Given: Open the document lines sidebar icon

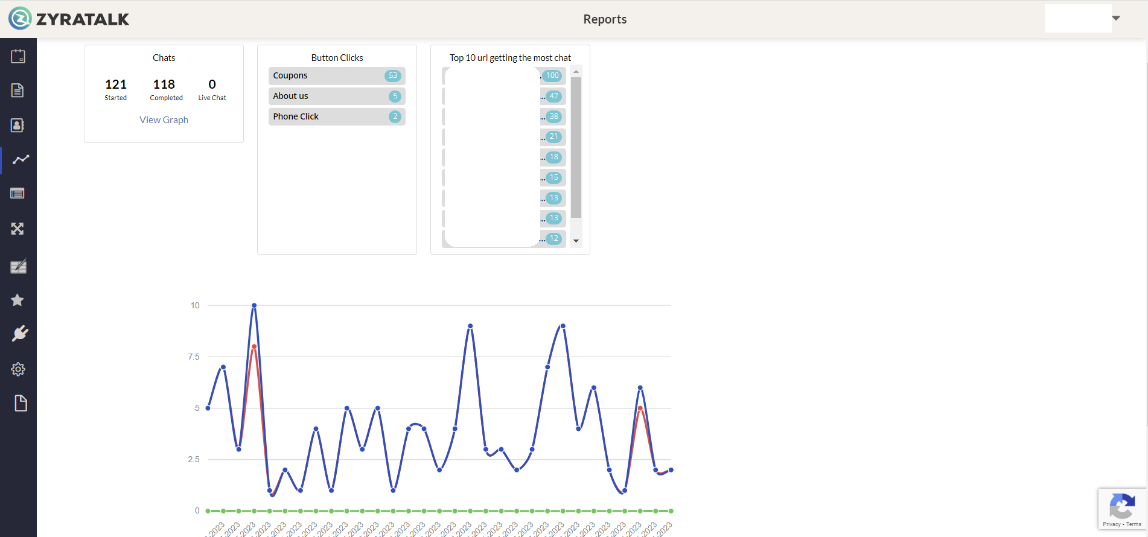Looking at the screenshot, I should pos(18,91).
